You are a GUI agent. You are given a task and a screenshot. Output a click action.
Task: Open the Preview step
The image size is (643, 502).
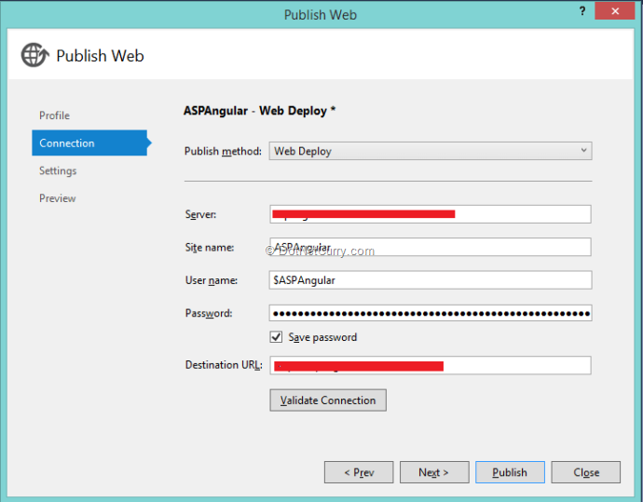58,198
